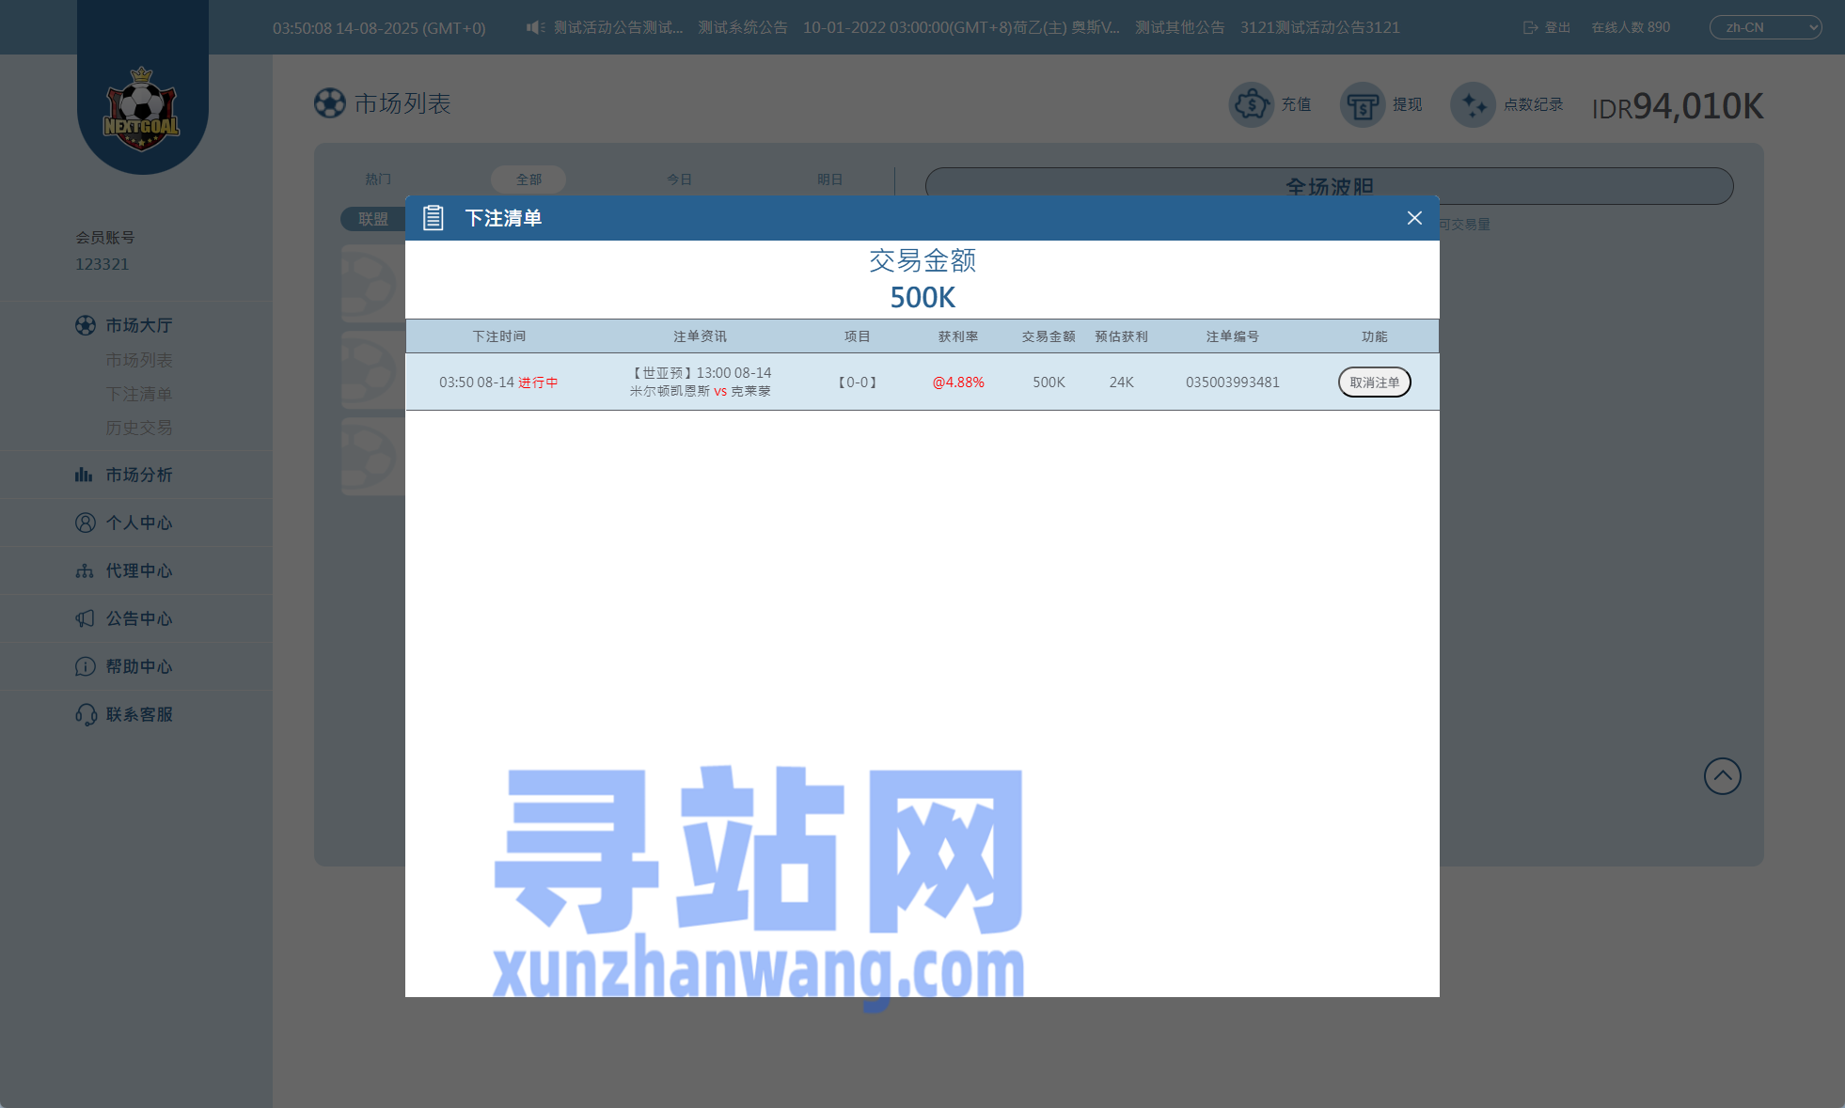Open 个人中心 menu item
This screenshot has width=1845, height=1108.
coord(138,523)
